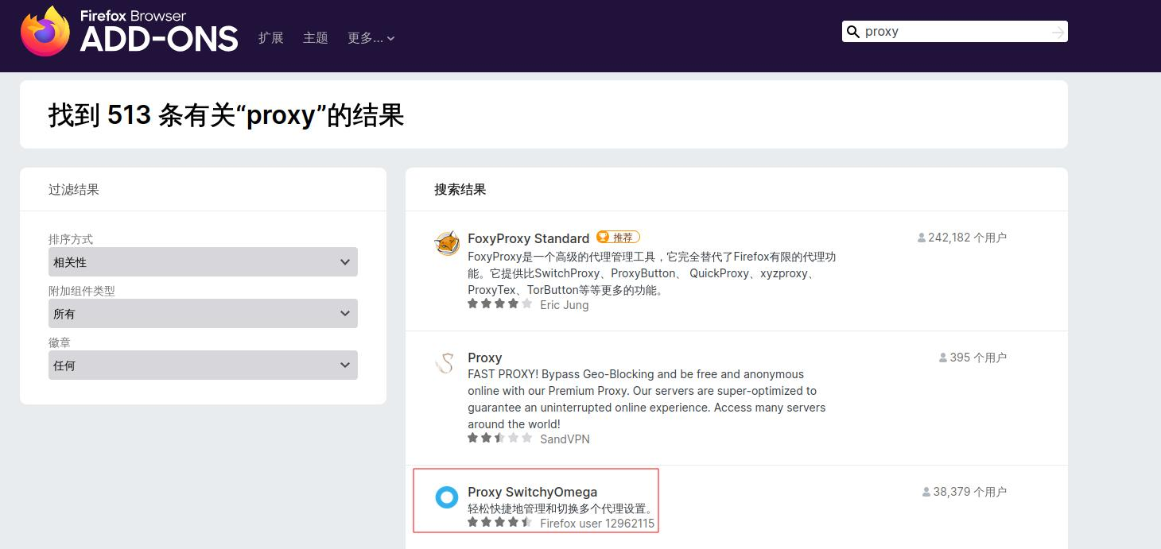This screenshot has height=549, width=1161.
Task: Click Proxy SwitchyOmega star rating
Action: (x=499, y=523)
